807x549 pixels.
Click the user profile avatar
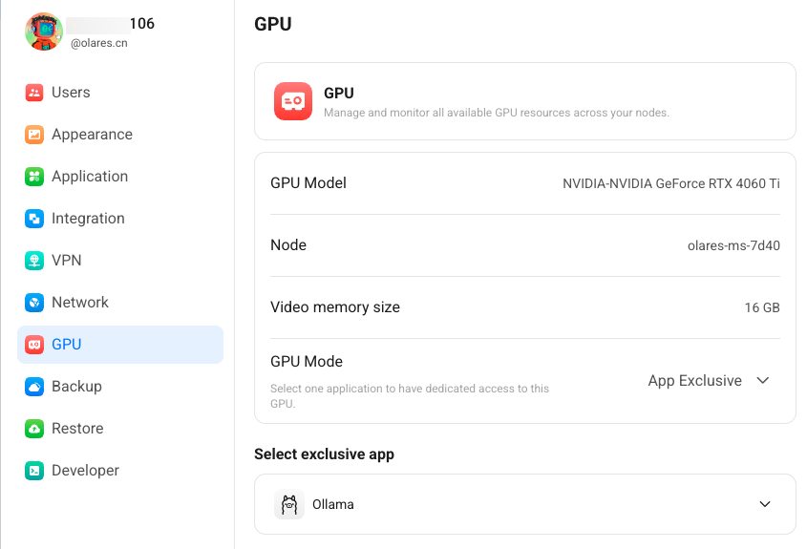click(44, 32)
